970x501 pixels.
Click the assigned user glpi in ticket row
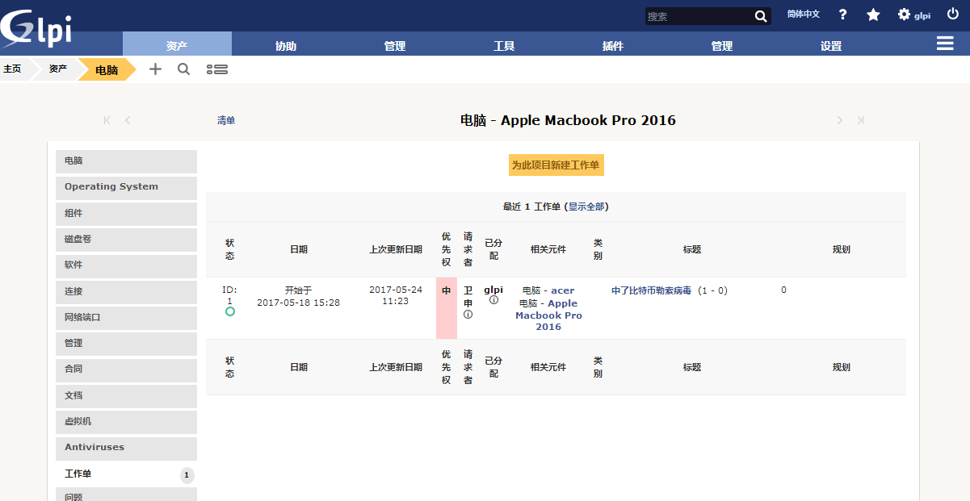(x=493, y=290)
